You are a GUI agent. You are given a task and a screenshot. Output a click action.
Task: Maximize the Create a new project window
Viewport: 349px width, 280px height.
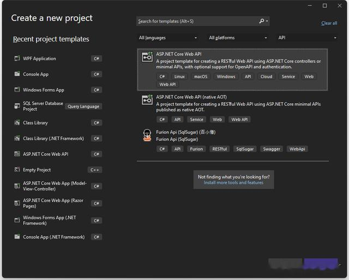coord(325,6)
